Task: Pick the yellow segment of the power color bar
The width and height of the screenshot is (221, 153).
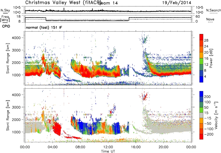Action: point(201,55)
